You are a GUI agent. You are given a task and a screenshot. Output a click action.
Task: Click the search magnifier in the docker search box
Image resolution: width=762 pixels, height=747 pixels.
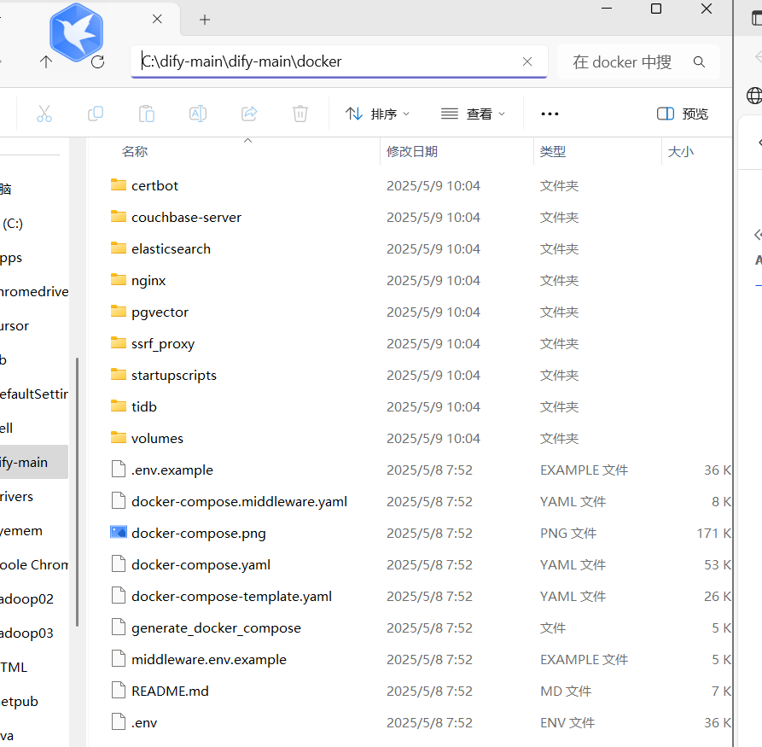(699, 61)
